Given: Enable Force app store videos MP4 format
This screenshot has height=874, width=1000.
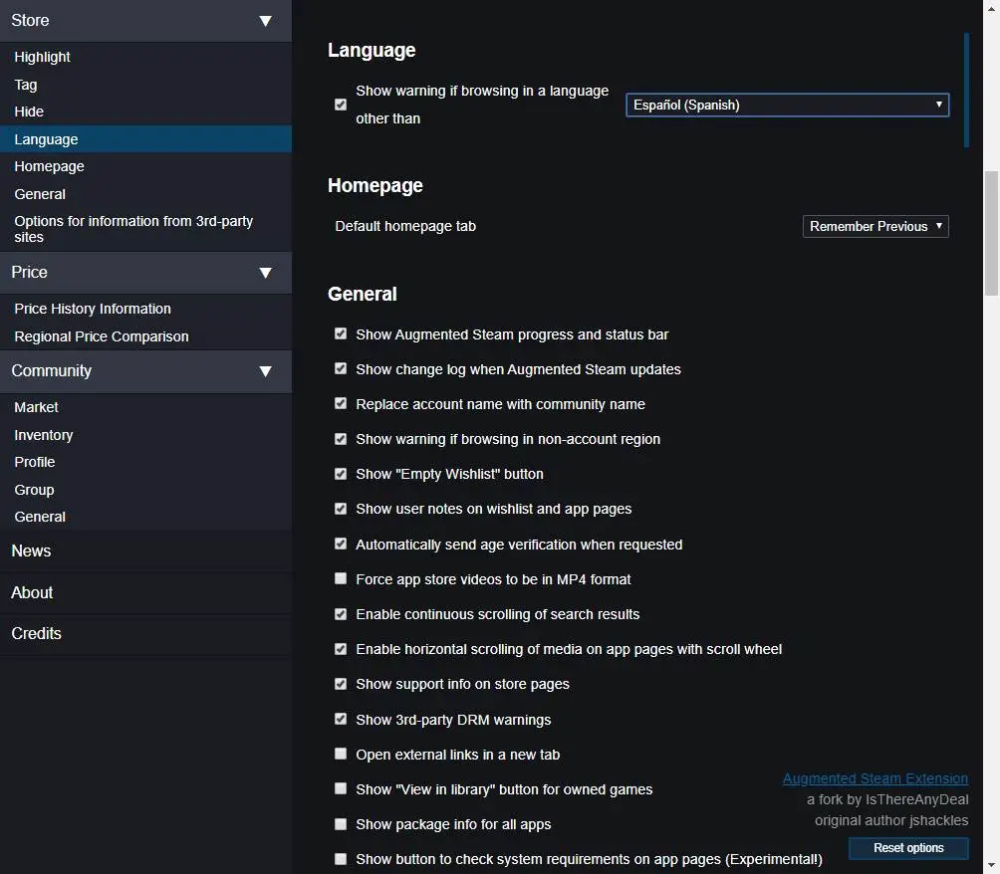Looking at the screenshot, I should 341,578.
